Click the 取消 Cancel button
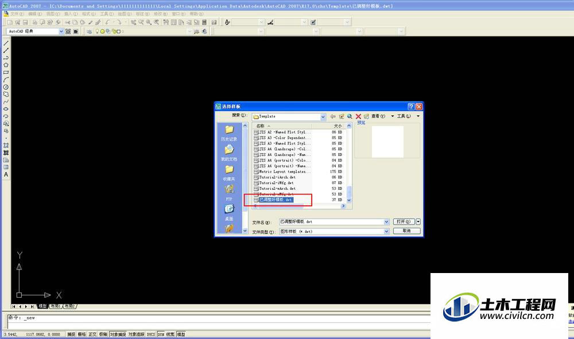The image size is (574, 339). click(407, 231)
